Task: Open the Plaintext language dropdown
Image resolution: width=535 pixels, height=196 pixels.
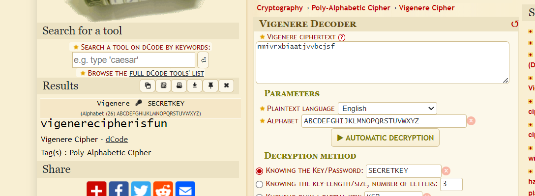Action: click(387, 109)
